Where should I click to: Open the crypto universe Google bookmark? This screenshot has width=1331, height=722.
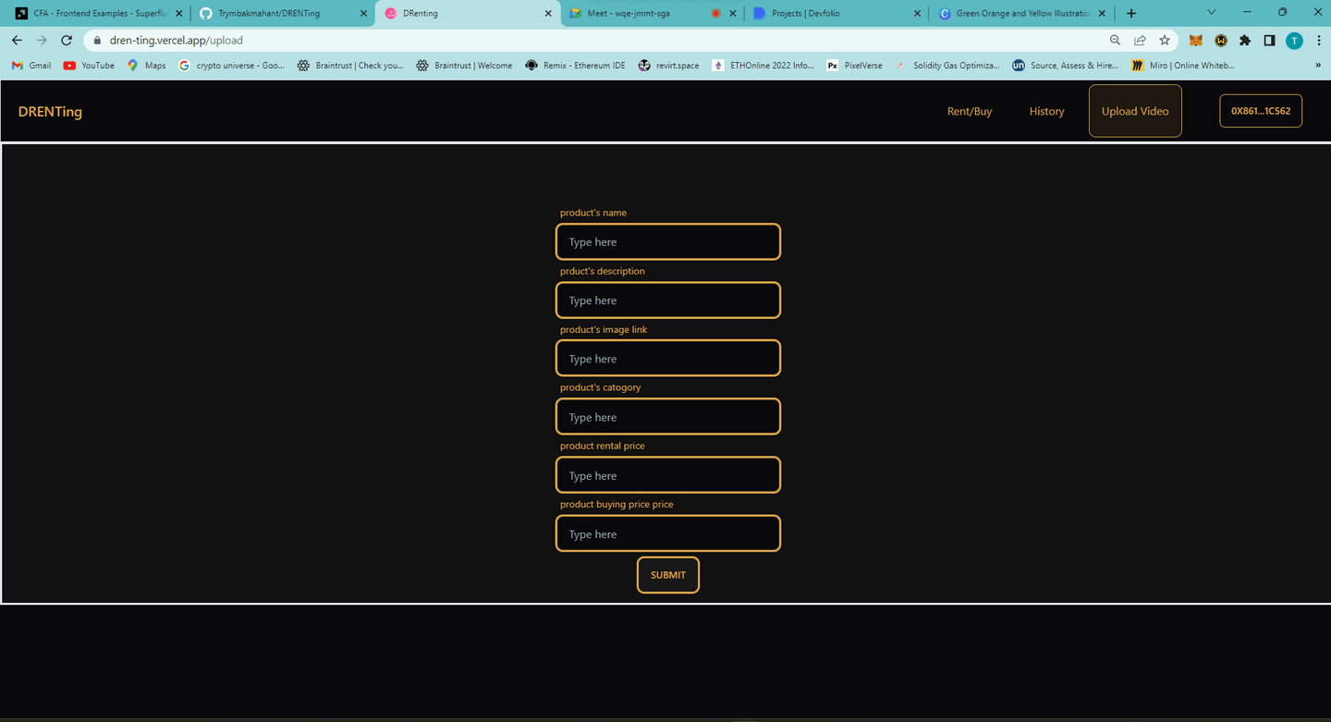(232, 66)
